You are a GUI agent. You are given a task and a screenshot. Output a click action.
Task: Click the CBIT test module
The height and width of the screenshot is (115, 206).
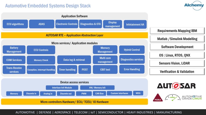pyautogui.click(x=105, y=70)
